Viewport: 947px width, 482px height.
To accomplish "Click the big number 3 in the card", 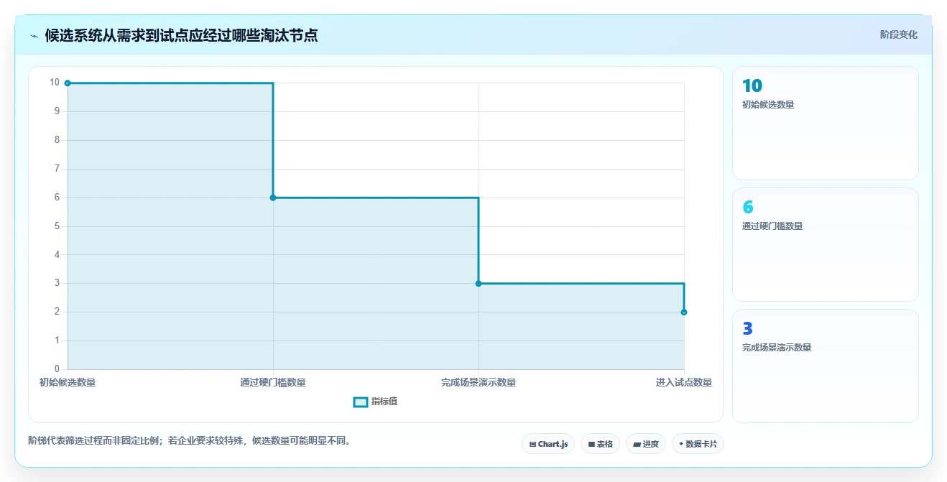I will (747, 329).
